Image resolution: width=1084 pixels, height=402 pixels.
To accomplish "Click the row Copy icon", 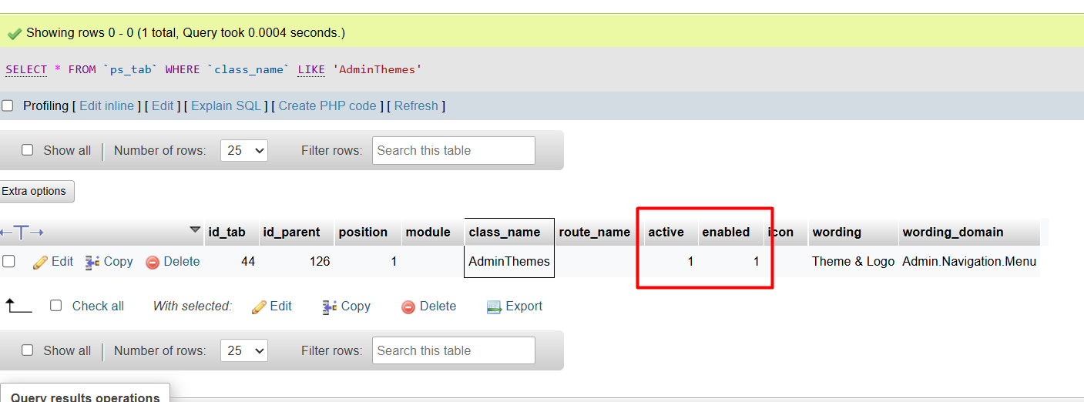I will pos(92,262).
